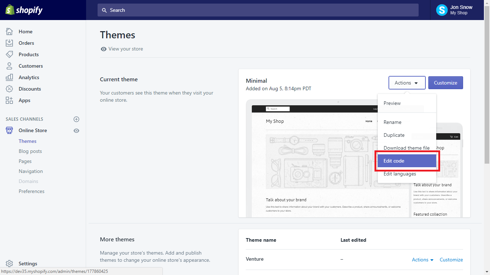Open Apps in sidebar
Image resolution: width=490 pixels, height=275 pixels.
click(24, 100)
